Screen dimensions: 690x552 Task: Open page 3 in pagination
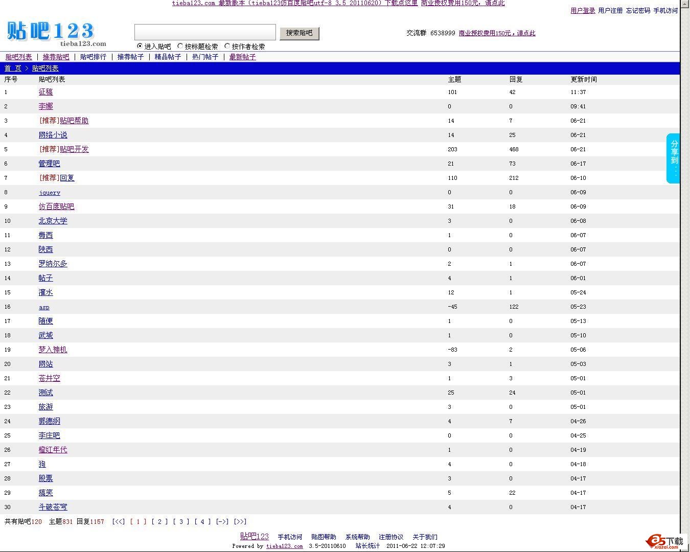click(181, 522)
